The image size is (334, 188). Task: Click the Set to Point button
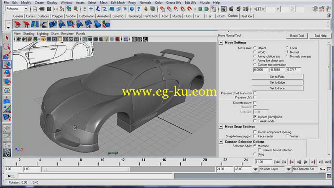pos(277,76)
